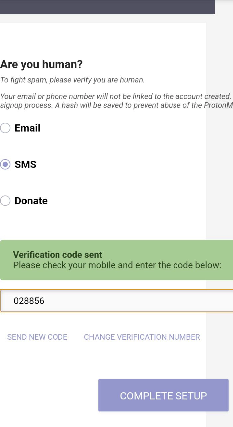Click the 'To fight spam' italic text

72,80
